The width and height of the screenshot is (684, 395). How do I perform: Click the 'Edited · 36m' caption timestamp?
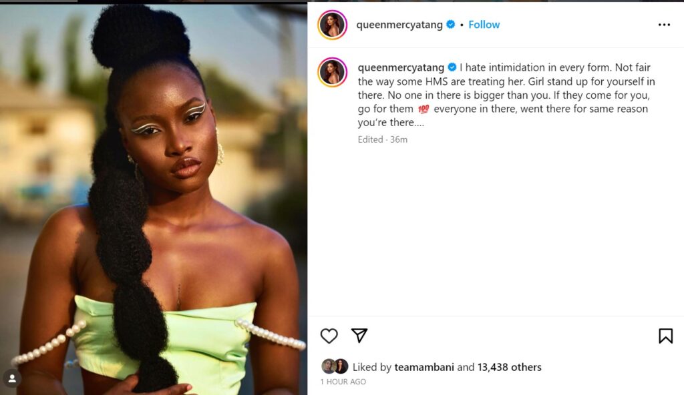[x=382, y=139]
